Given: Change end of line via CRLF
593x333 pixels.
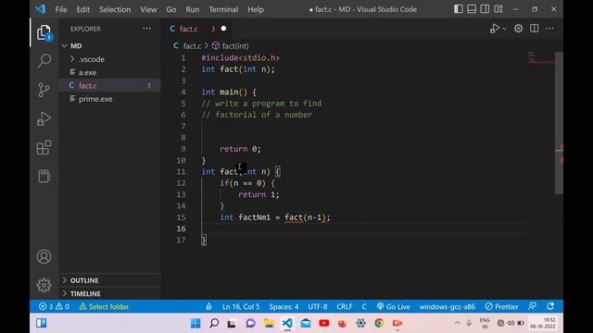Looking at the screenshot, I should click(344, 306).
